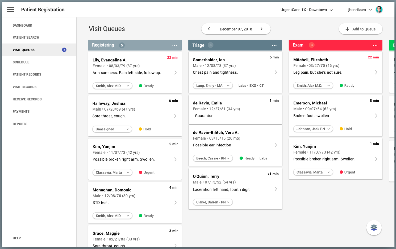Viewport: 396px width, 249px height.
Task: Click the floating layers icon button
Action: click(374, 228)
